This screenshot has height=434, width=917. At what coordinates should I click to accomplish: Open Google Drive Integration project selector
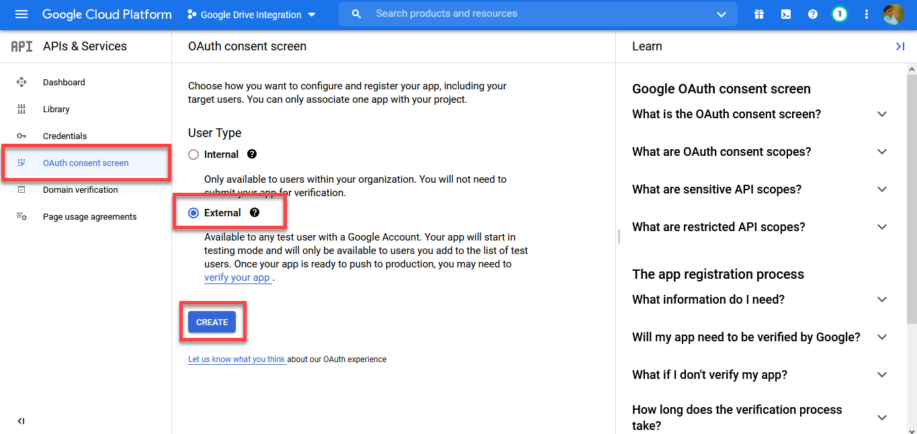(x=251, y=15)
